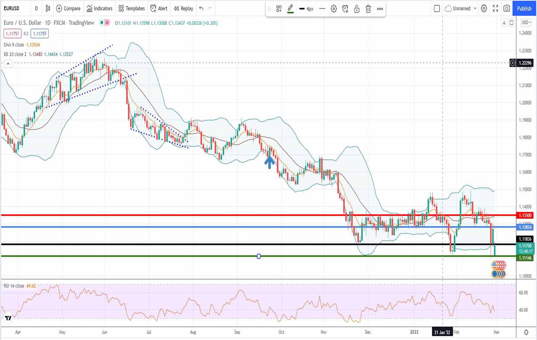Click the Indicators button
Viewport: 537px width, 340px height.
click(100, 8)
